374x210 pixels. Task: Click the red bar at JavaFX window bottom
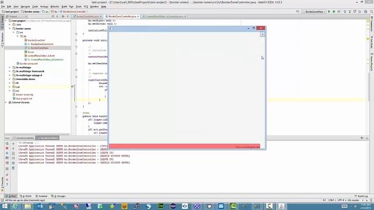point(185,146)
